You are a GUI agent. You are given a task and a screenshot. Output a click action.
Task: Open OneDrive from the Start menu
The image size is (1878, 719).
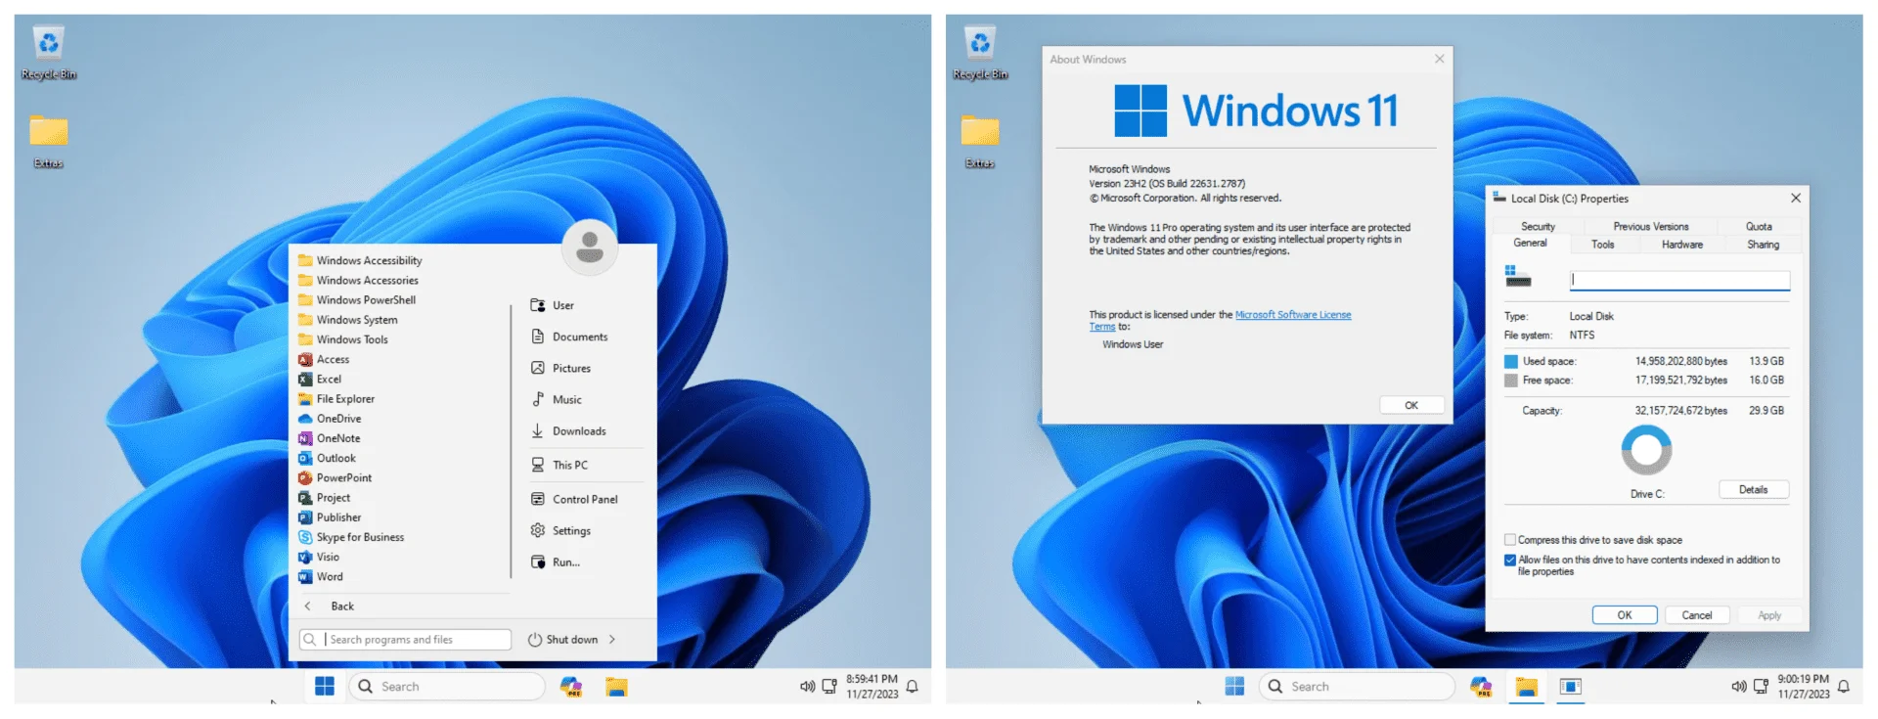coord(330,419)
